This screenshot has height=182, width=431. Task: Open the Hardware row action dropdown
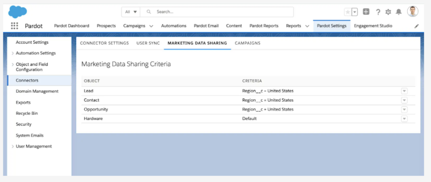tap(404, 119)
